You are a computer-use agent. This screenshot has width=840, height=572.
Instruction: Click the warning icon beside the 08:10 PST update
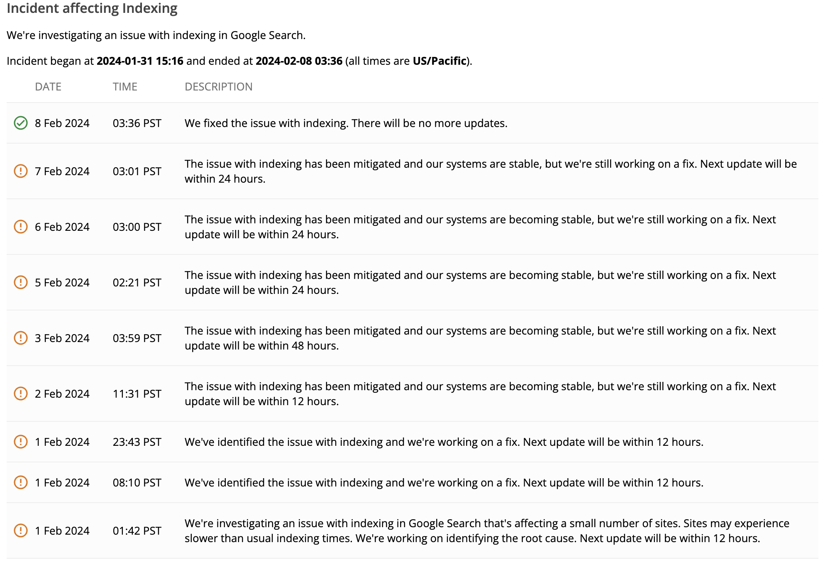21,482
